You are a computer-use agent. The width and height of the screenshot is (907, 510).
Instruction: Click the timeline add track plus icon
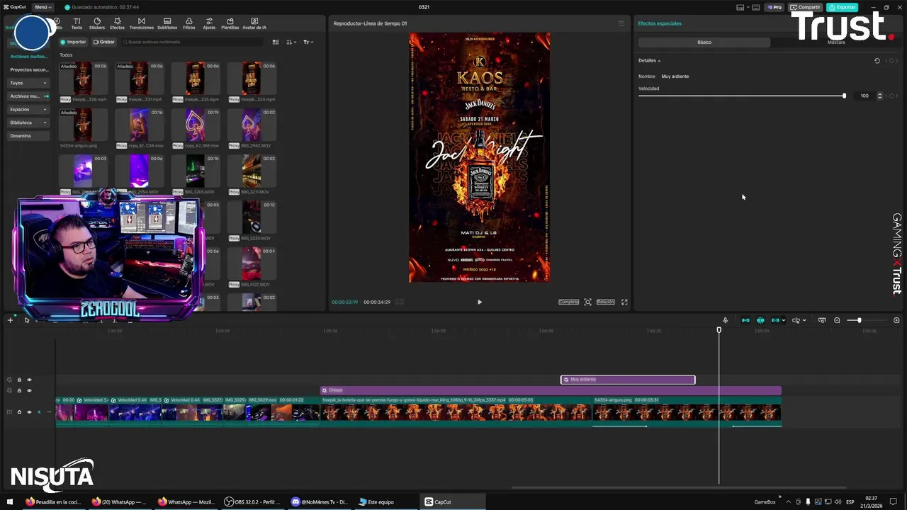[x=10, y=320]
